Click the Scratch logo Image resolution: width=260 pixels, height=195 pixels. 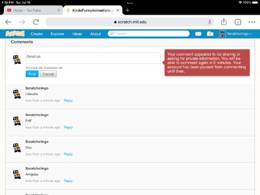coord(15,34)
